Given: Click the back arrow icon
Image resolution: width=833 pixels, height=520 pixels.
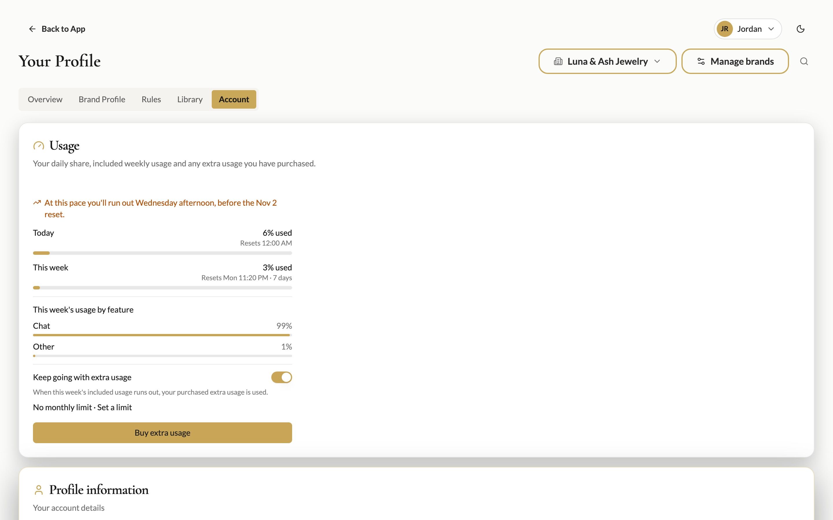Looking at the screenshot, I should (x=32, y=29).
